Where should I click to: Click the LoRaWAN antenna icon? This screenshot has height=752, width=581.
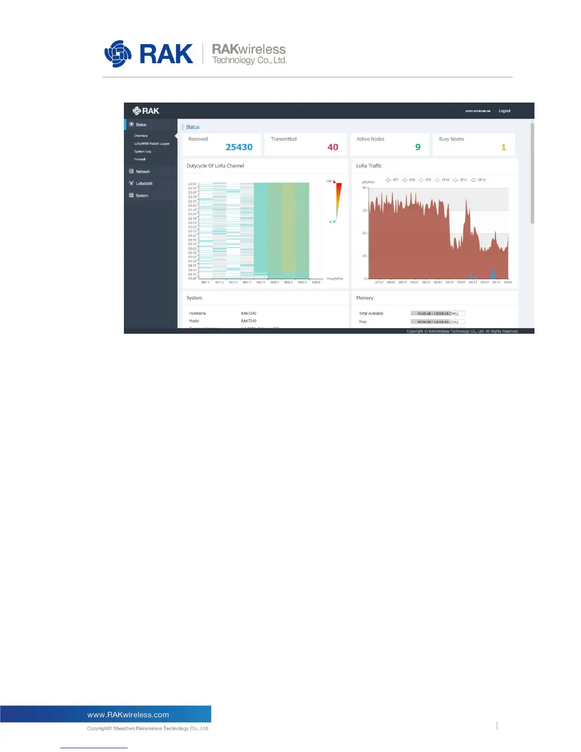click(131, 183)
